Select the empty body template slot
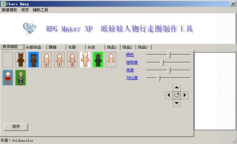 coord(8,60)
